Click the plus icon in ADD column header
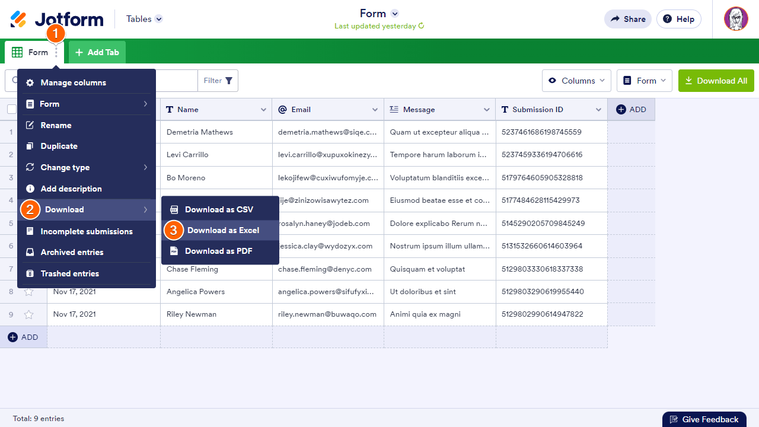 621,109
